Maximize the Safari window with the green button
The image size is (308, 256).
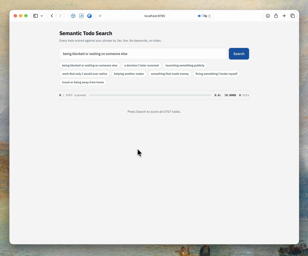pyautogui.click(x=26, y=16)
